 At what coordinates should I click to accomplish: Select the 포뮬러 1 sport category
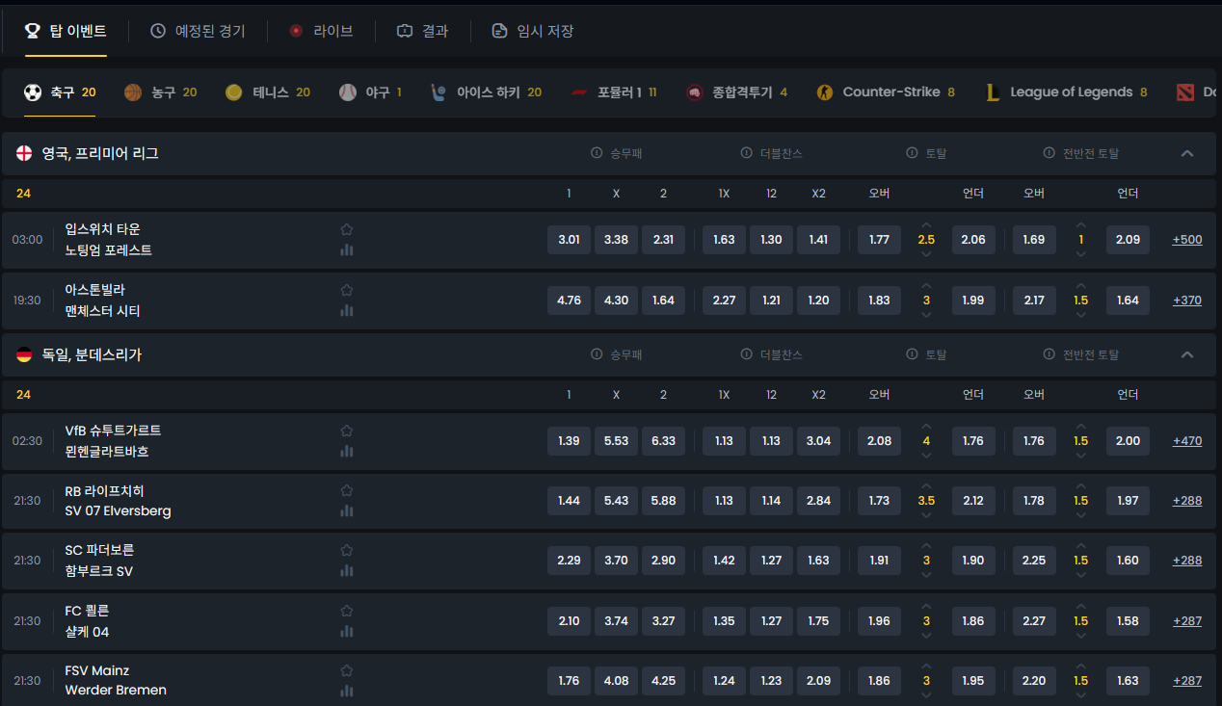[614, 92]
